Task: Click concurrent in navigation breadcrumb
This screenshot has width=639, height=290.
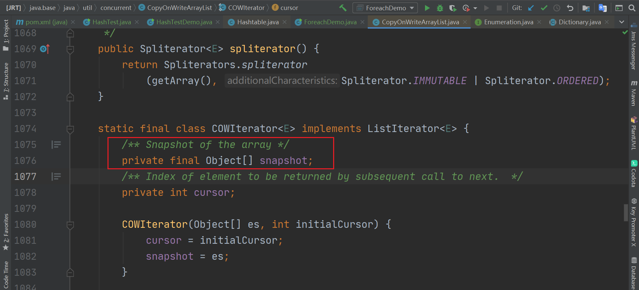Action: 116,8
